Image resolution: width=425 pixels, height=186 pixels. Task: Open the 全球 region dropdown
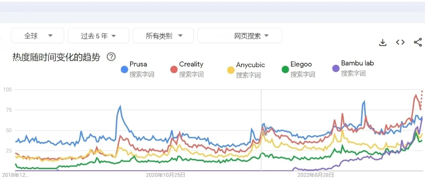[x=38, y=35]
